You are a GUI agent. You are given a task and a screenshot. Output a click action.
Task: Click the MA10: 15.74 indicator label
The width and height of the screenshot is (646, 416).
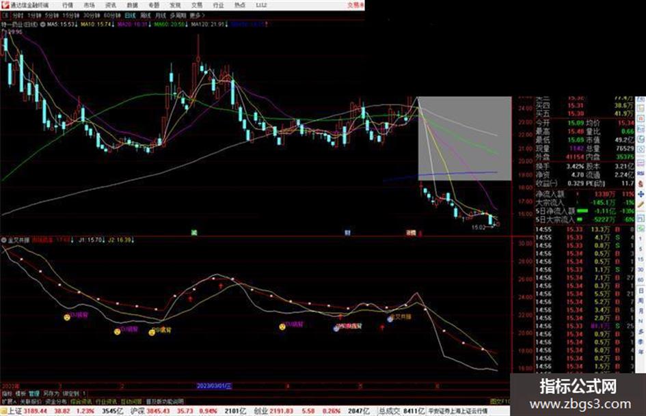point(96,25)
